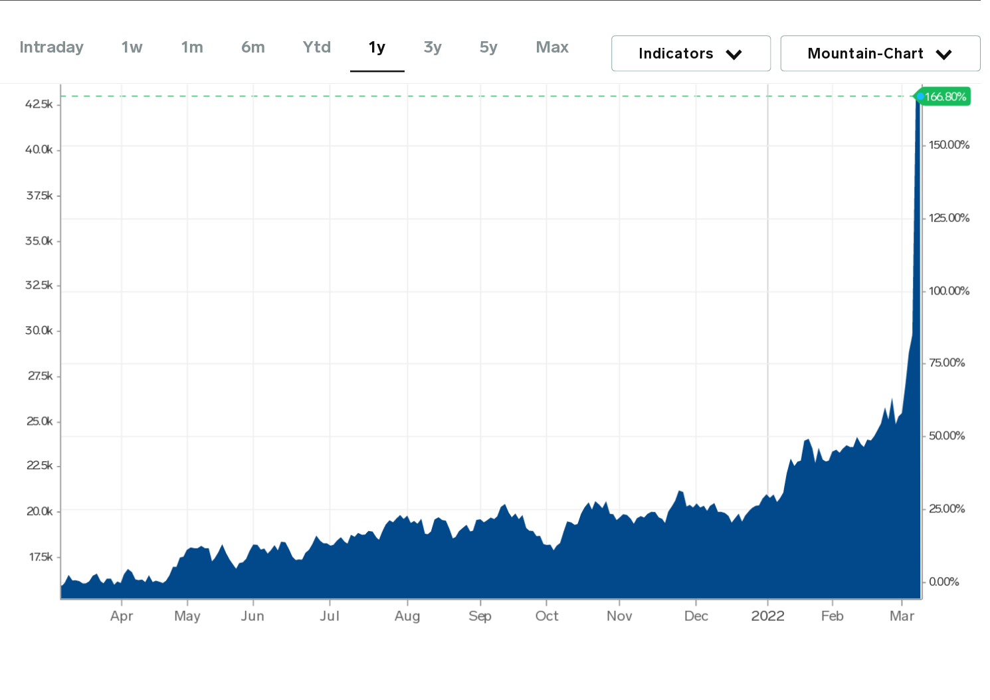
Task: Switch to the Intraday time range
Action: tap(51, 47)
